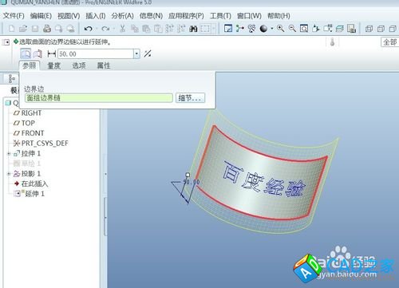Image resolution: width=399 pixels, height=288 pixels.
Task: Open the 帮助(H) menu
Action: pyautogui.click(x=279, y=16)
